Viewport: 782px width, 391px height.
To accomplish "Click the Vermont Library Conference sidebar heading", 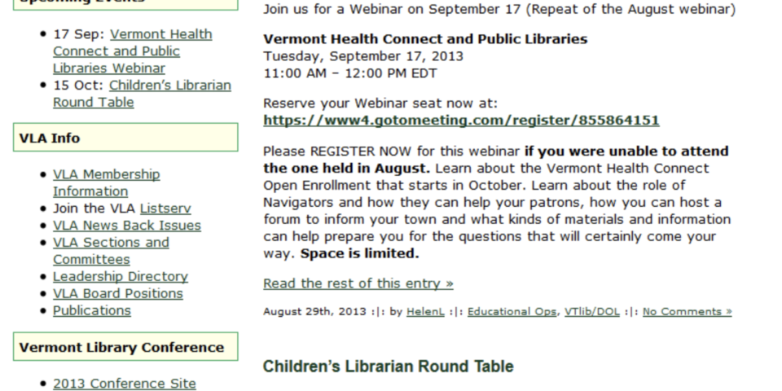I will tap(121, 347).
